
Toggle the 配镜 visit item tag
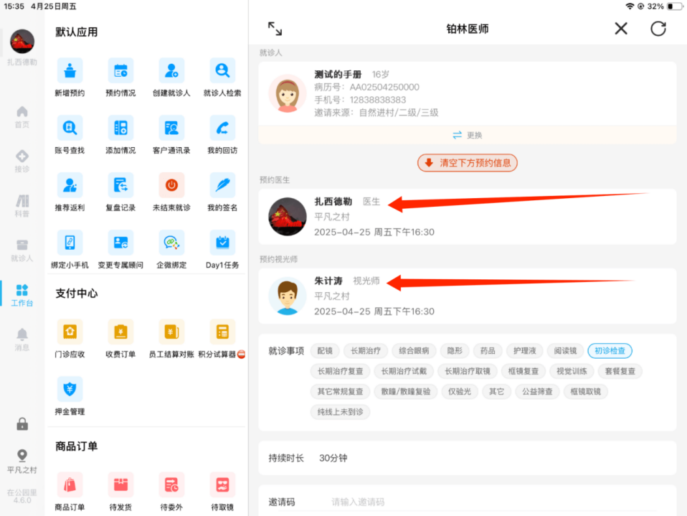point(325,351)
